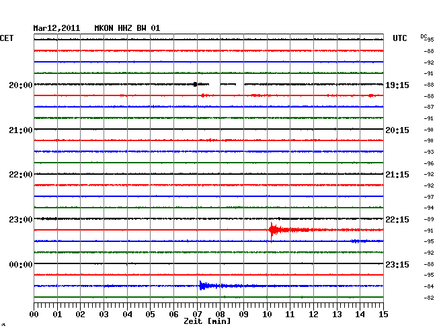Click the 04 minute axis label

click(x=127, y=314)
